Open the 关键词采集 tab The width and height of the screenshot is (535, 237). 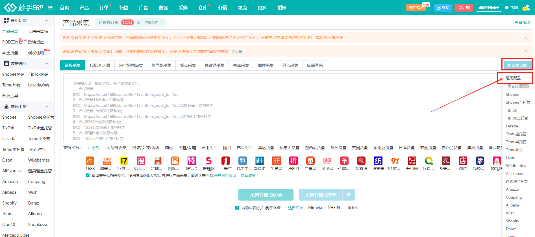click(214, 65)
